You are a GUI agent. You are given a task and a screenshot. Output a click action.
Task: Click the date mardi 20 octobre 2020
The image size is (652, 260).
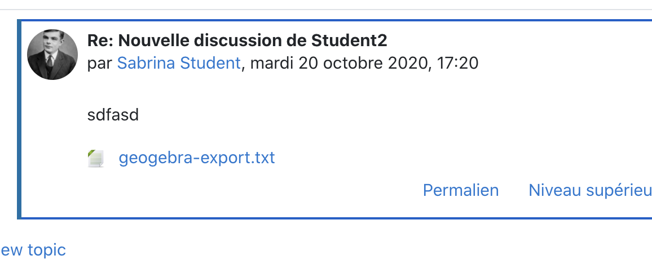(339, 64)
